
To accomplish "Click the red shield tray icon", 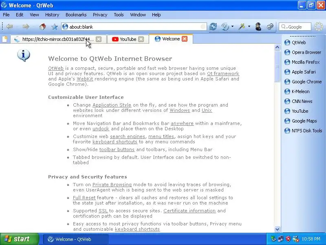I will pyautogui.click(x=288, y=239).
